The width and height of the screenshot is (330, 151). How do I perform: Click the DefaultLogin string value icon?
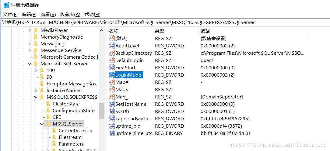111,60
